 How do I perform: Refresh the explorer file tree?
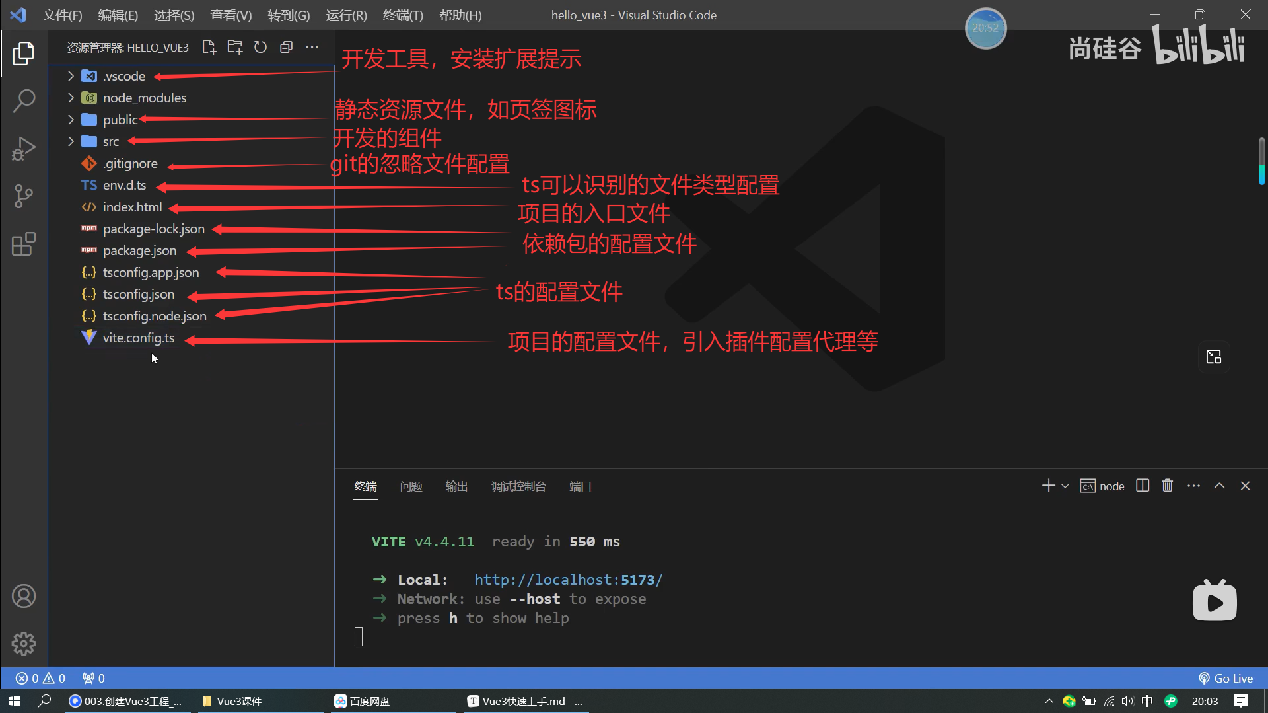pyautogui.click(x=260, y=47)
